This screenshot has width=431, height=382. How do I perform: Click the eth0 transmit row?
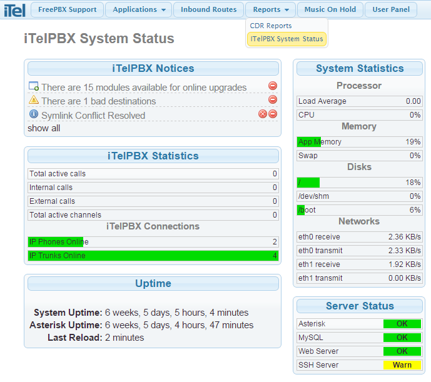pos(360,251)
